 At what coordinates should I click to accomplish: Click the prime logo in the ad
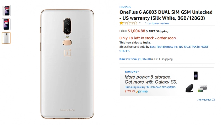tap(142, 92)
